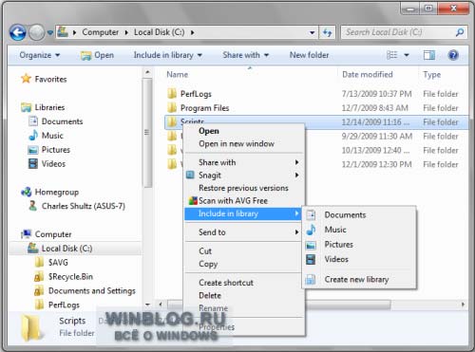
Task: Select Computer in the navigation pane
Action: click(53, 234)
